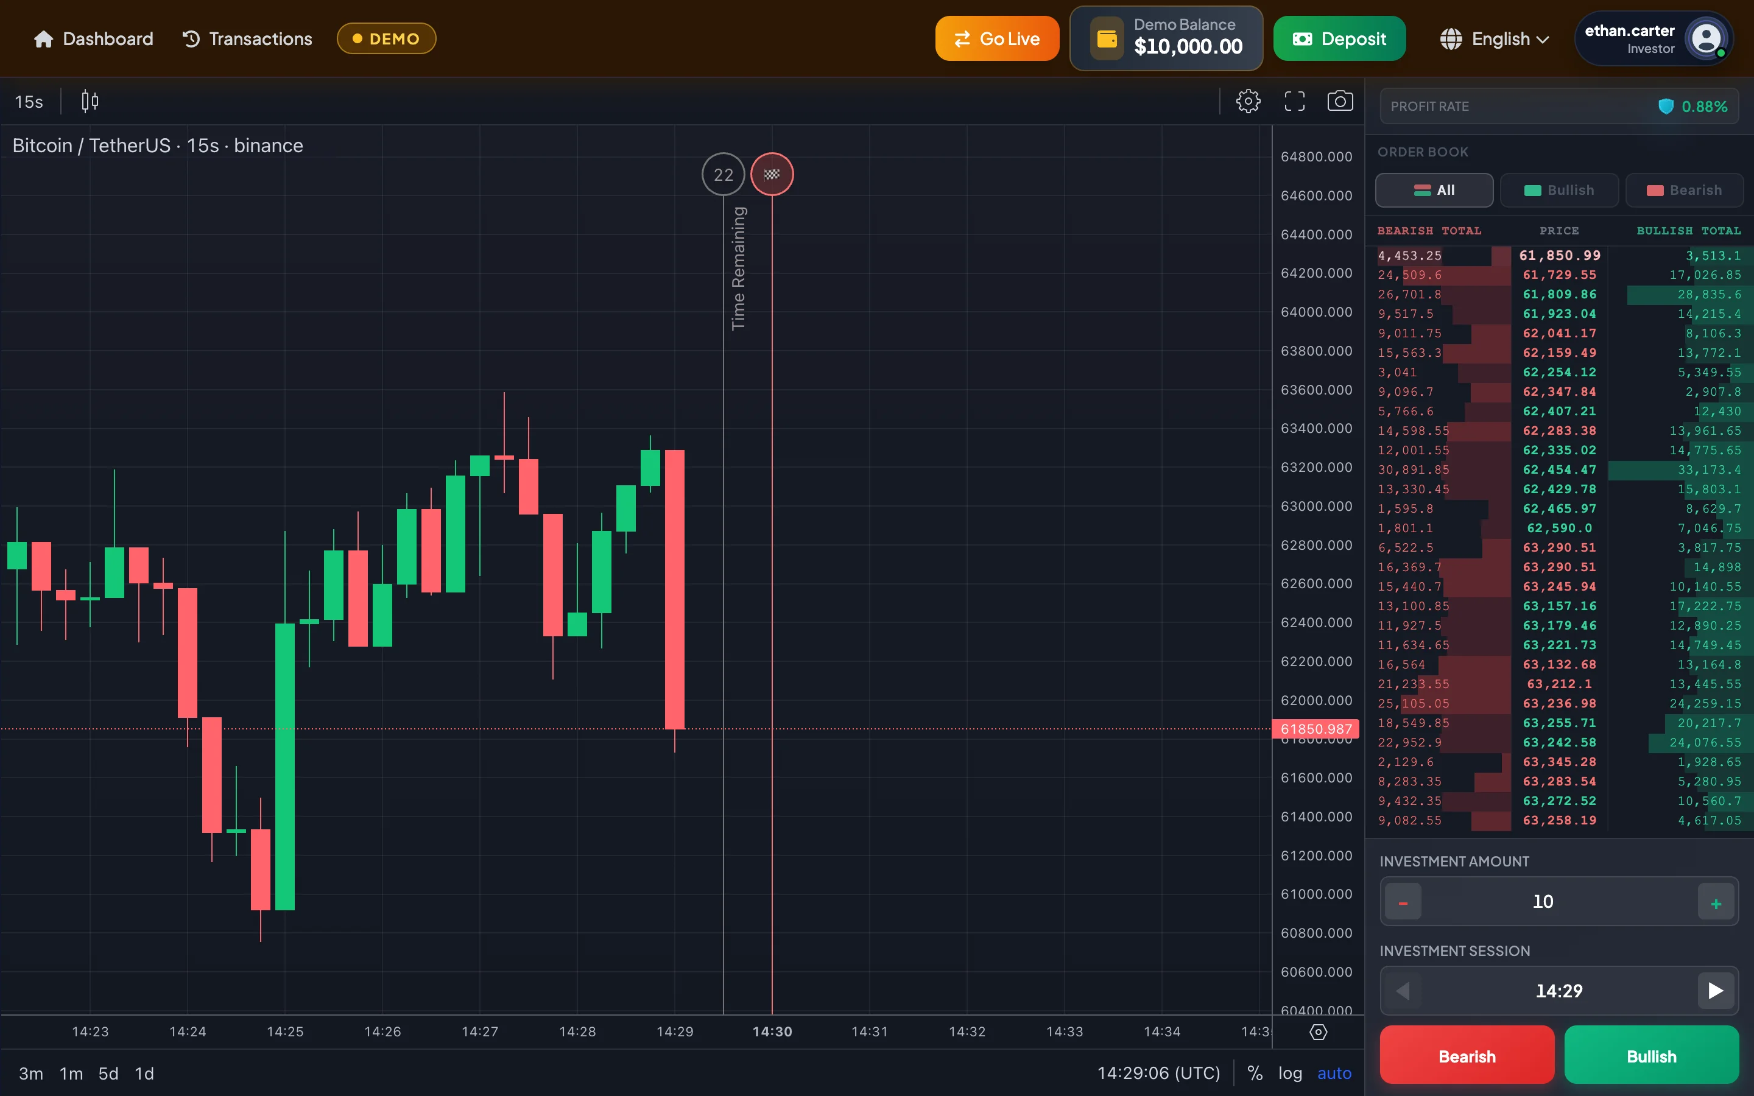Screen dimensions: 1754x1096
Task: Click the DEMO mode badge
Action: [x=386, y=38]
